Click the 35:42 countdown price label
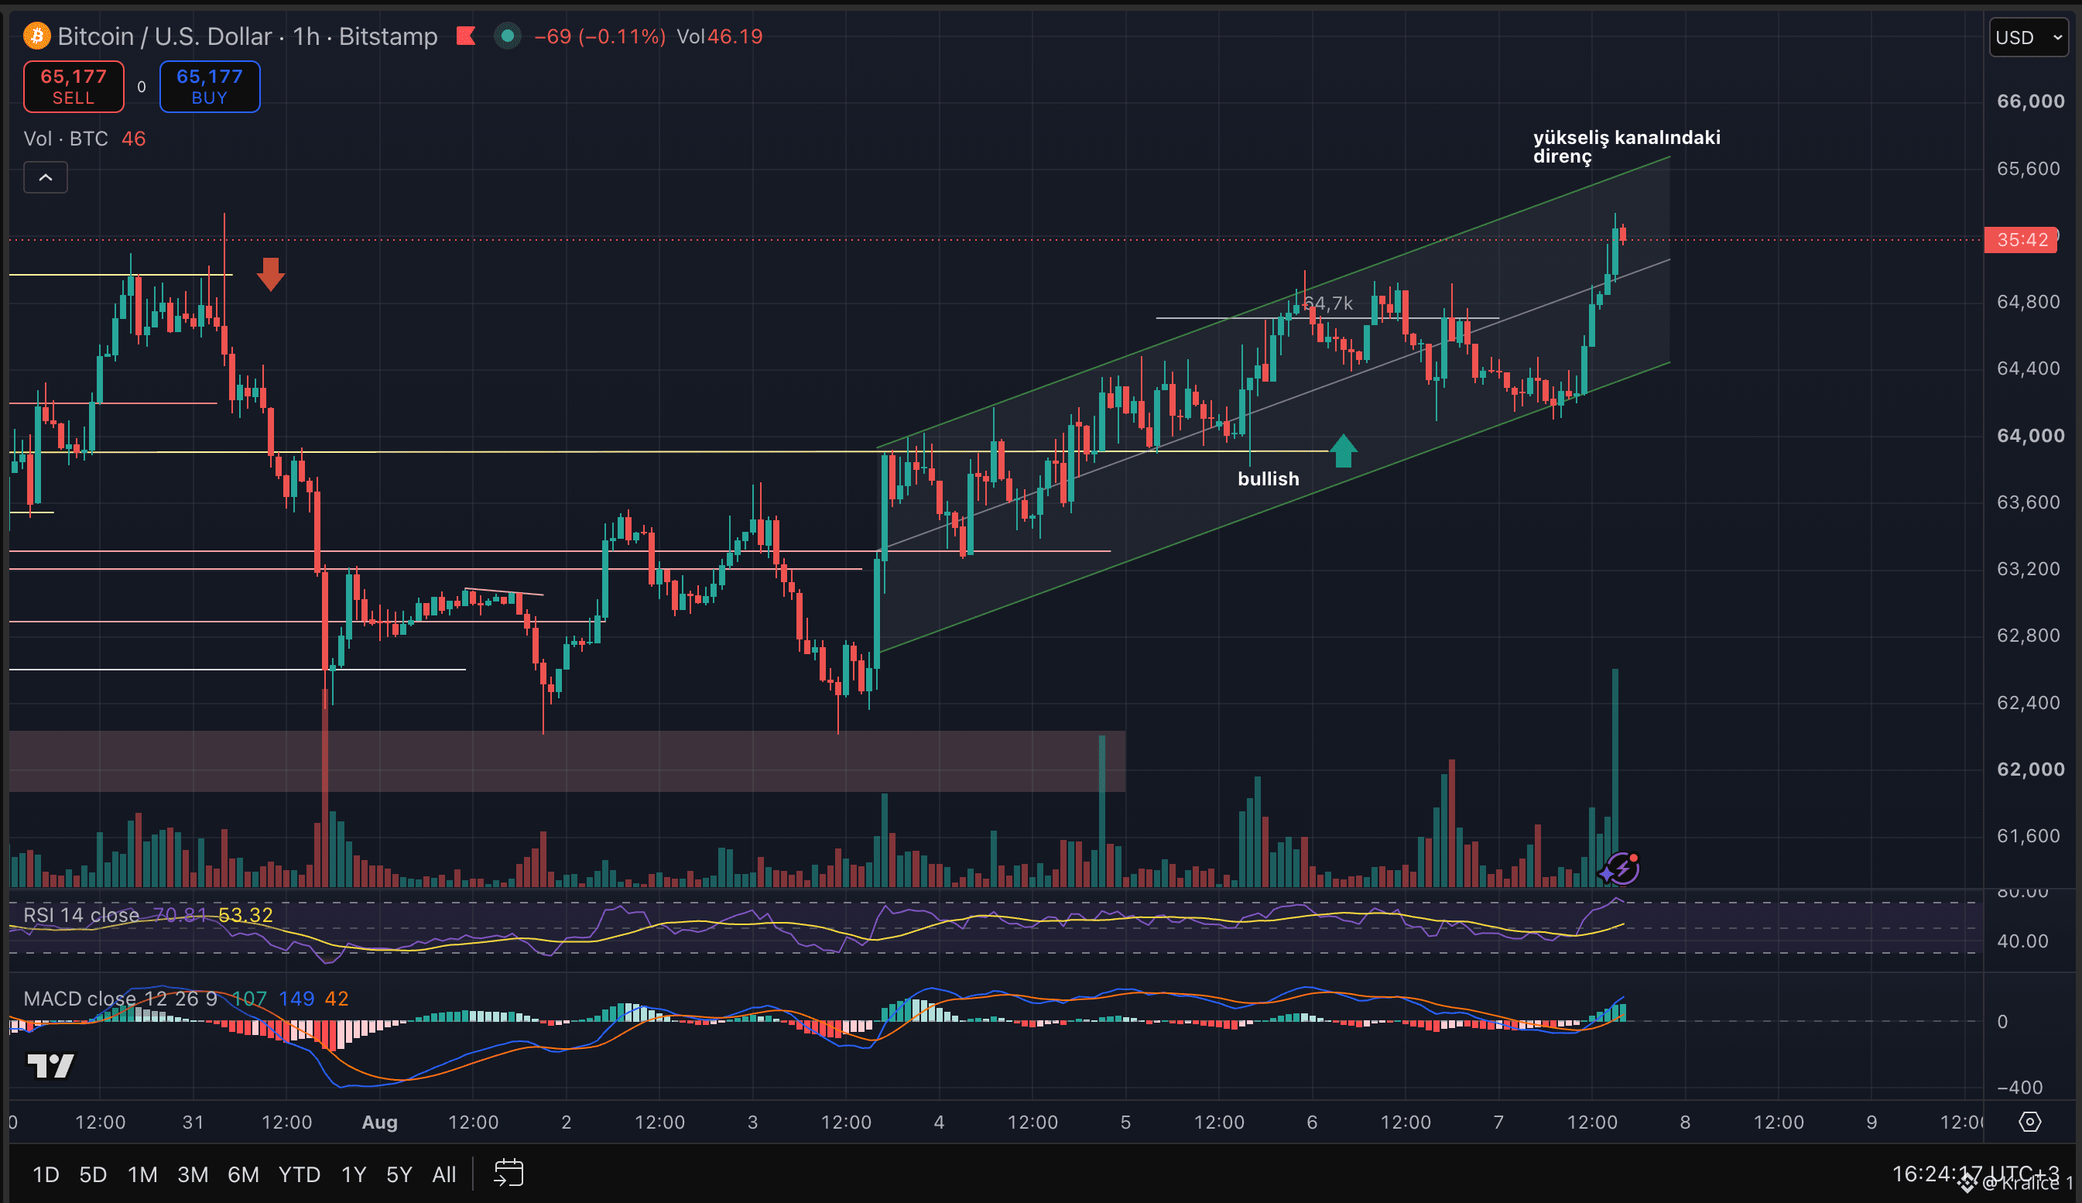Viewport: 2082px width, 1203px height. point(2022,240)
